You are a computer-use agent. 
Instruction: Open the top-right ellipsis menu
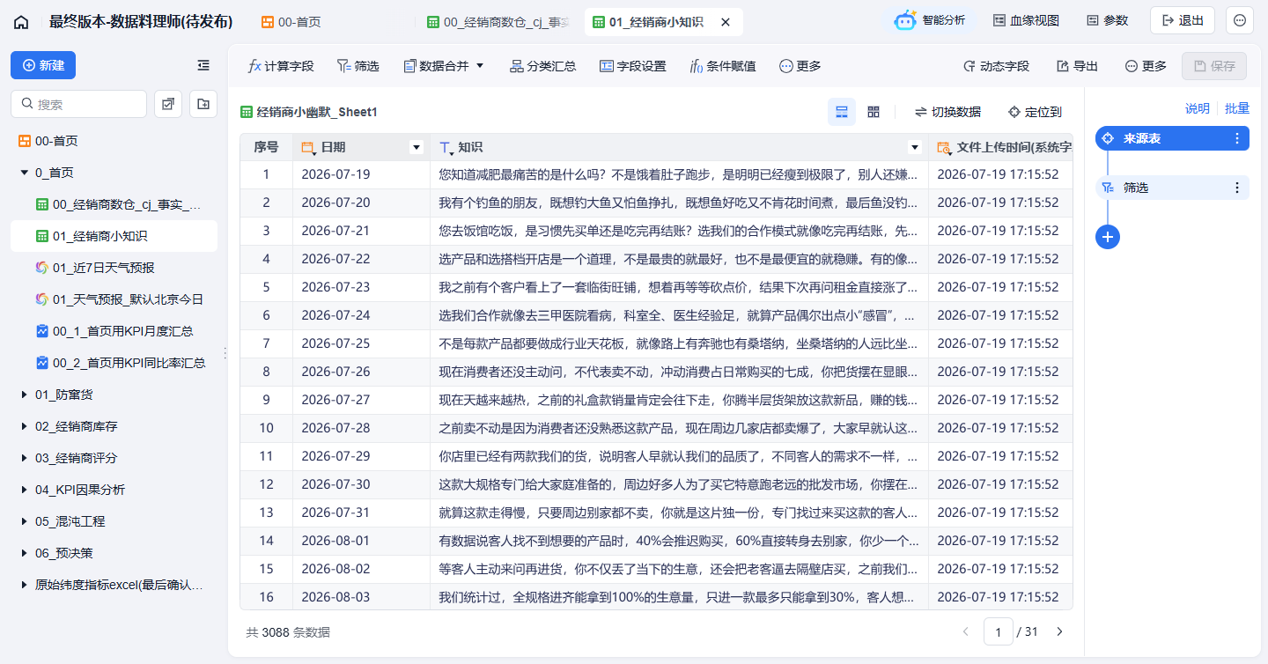1240,20
